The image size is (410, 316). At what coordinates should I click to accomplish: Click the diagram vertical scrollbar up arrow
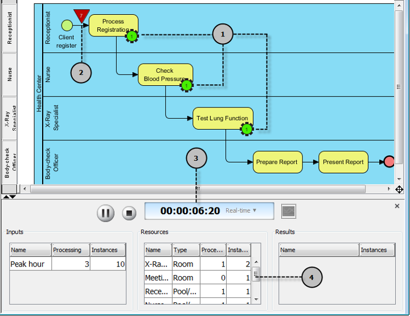(x=399, y=5)
